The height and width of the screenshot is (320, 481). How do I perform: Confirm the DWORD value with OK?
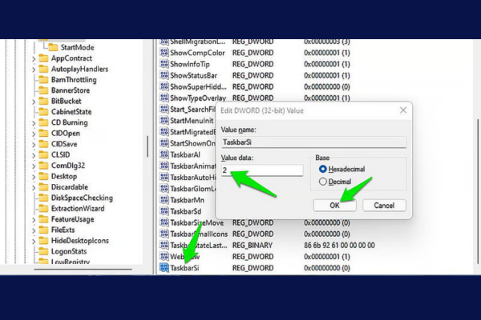(x=334, y=205)
